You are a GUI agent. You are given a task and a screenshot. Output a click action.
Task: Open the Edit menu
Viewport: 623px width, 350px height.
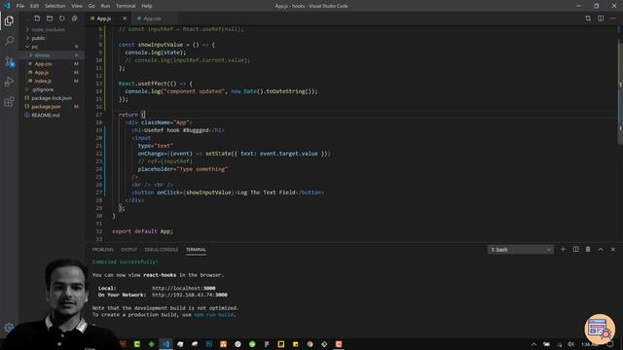coord(35,6)
